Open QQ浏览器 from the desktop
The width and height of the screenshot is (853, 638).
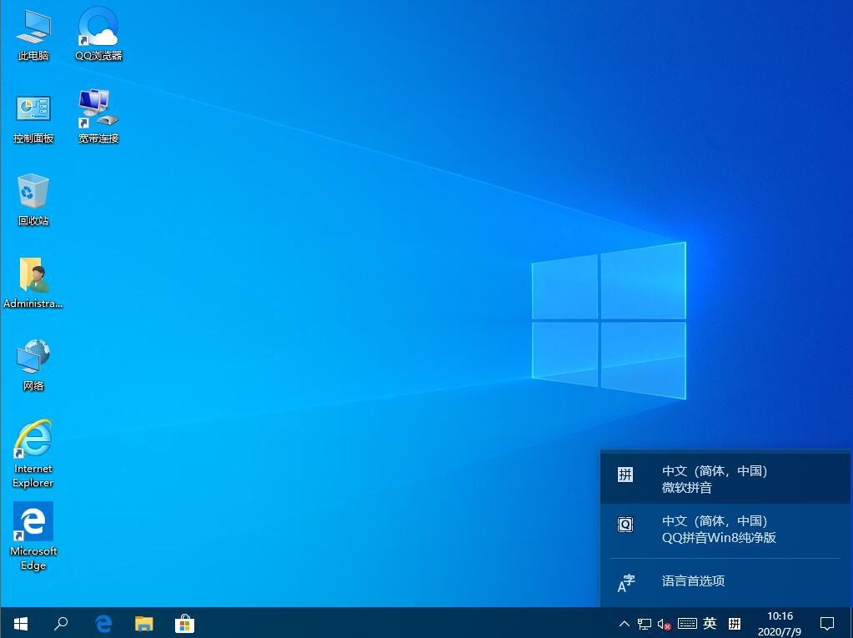click(x=98, y=33)
